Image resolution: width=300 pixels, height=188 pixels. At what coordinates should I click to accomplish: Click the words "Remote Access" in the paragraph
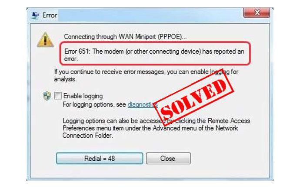[x=229, y=121]
